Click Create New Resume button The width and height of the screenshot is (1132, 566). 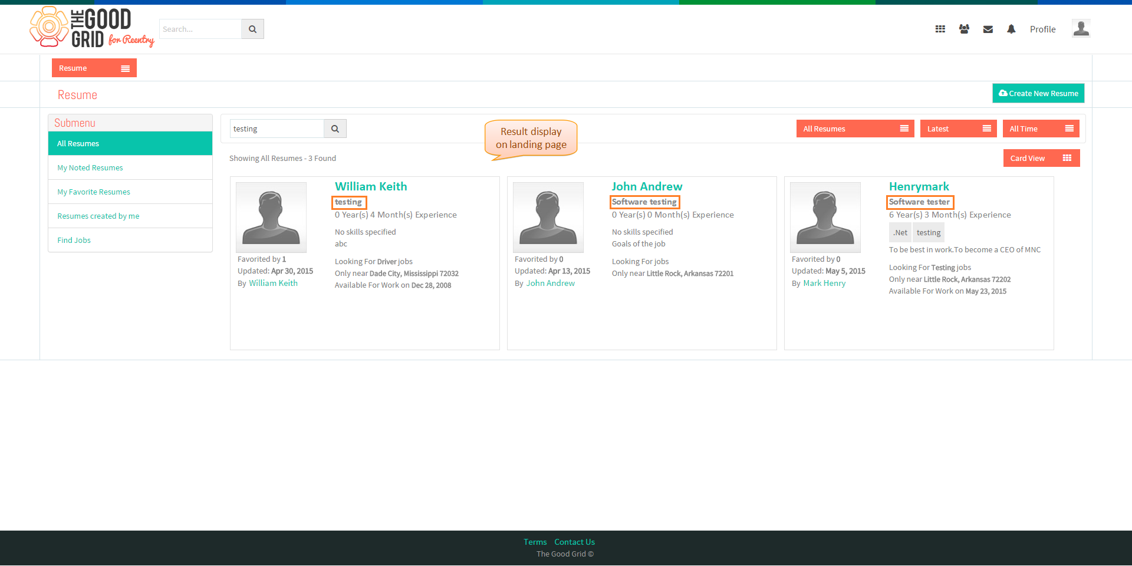(1038, 93)
